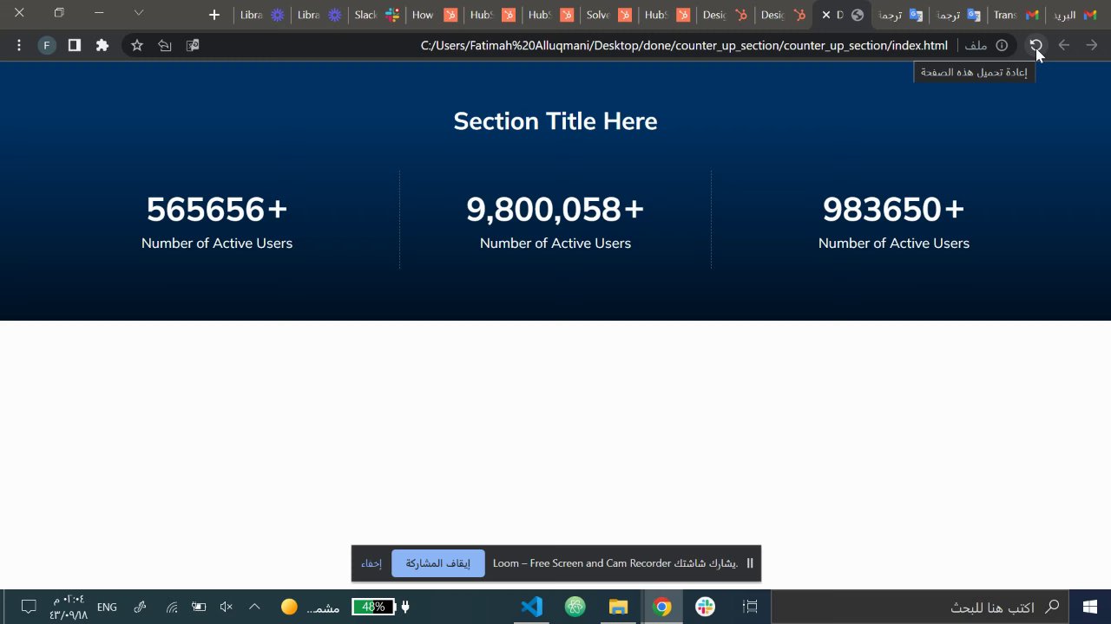Viewport: 1111px width, 624px height.
Task: Open the notifications action center icon
Action: 28,607
